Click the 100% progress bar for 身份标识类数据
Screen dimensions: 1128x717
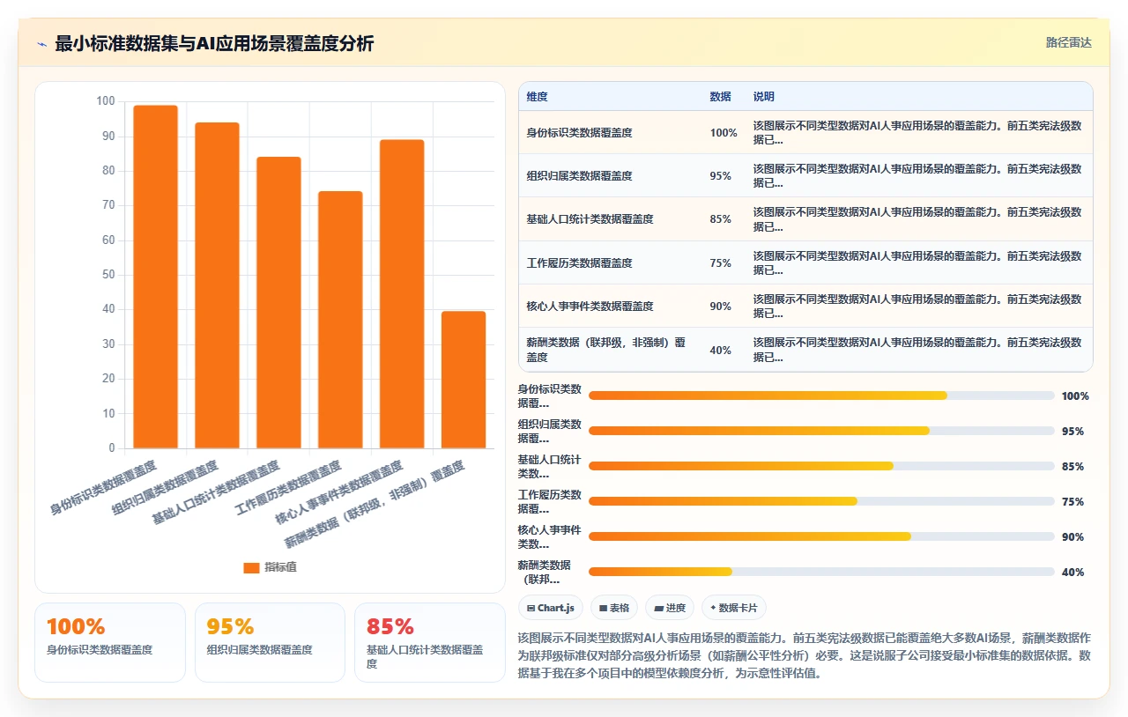[821, 395]
